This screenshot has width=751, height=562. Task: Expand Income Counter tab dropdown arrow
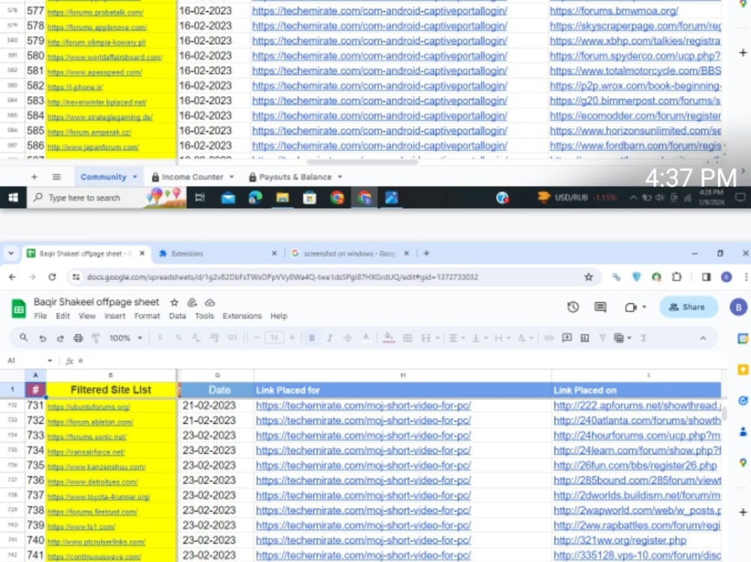(x=231, y=177)
